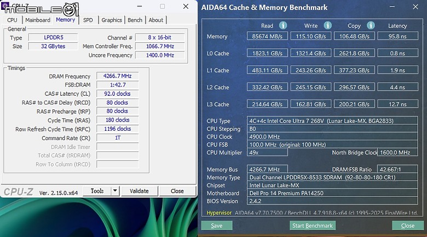
Task: Click the Uncore Frequency value 1400.0 MHz
Action: pyautogui.click(x=160, y=55)
